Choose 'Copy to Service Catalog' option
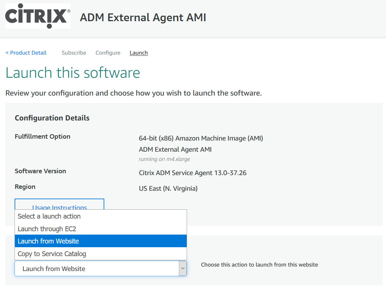The image size is (386, 287). coord(52,254)
